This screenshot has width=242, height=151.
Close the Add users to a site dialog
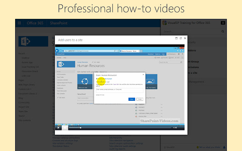tap(185, 38)
